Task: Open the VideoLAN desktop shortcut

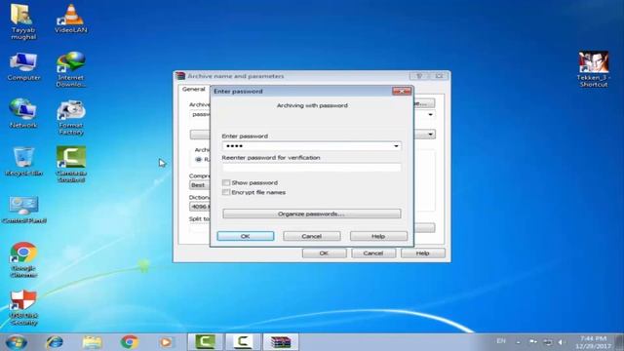Action: pos(71,19)
